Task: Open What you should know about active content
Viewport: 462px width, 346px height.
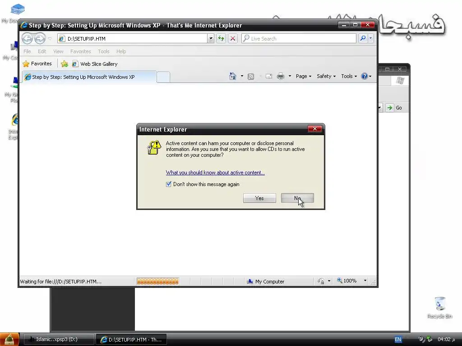Action: [x=215, y=173]
